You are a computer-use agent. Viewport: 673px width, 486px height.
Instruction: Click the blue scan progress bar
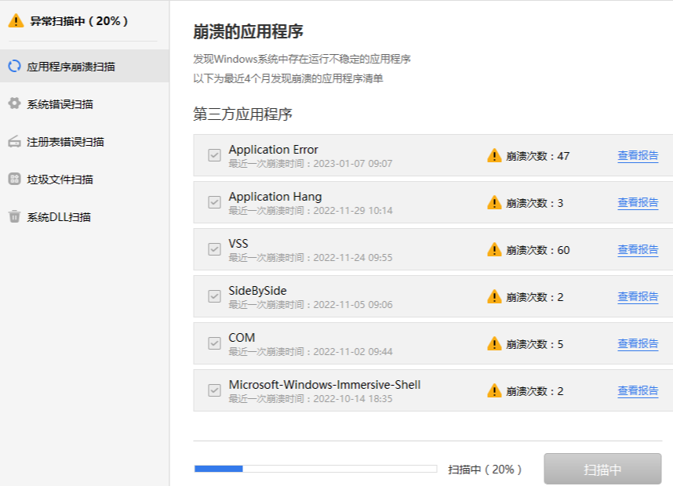coord(220,468)
